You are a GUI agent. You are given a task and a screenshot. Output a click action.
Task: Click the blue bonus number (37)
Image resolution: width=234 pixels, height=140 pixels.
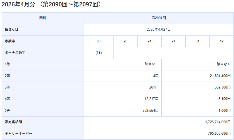coord(99,53)
